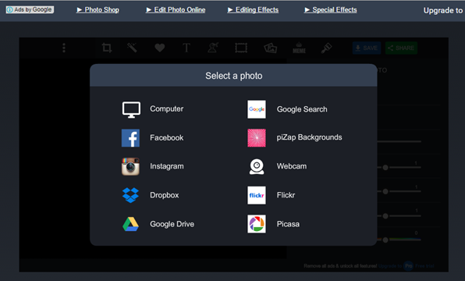
Task: Click the blue SAVE button
Action: click(x=367, y=48)
